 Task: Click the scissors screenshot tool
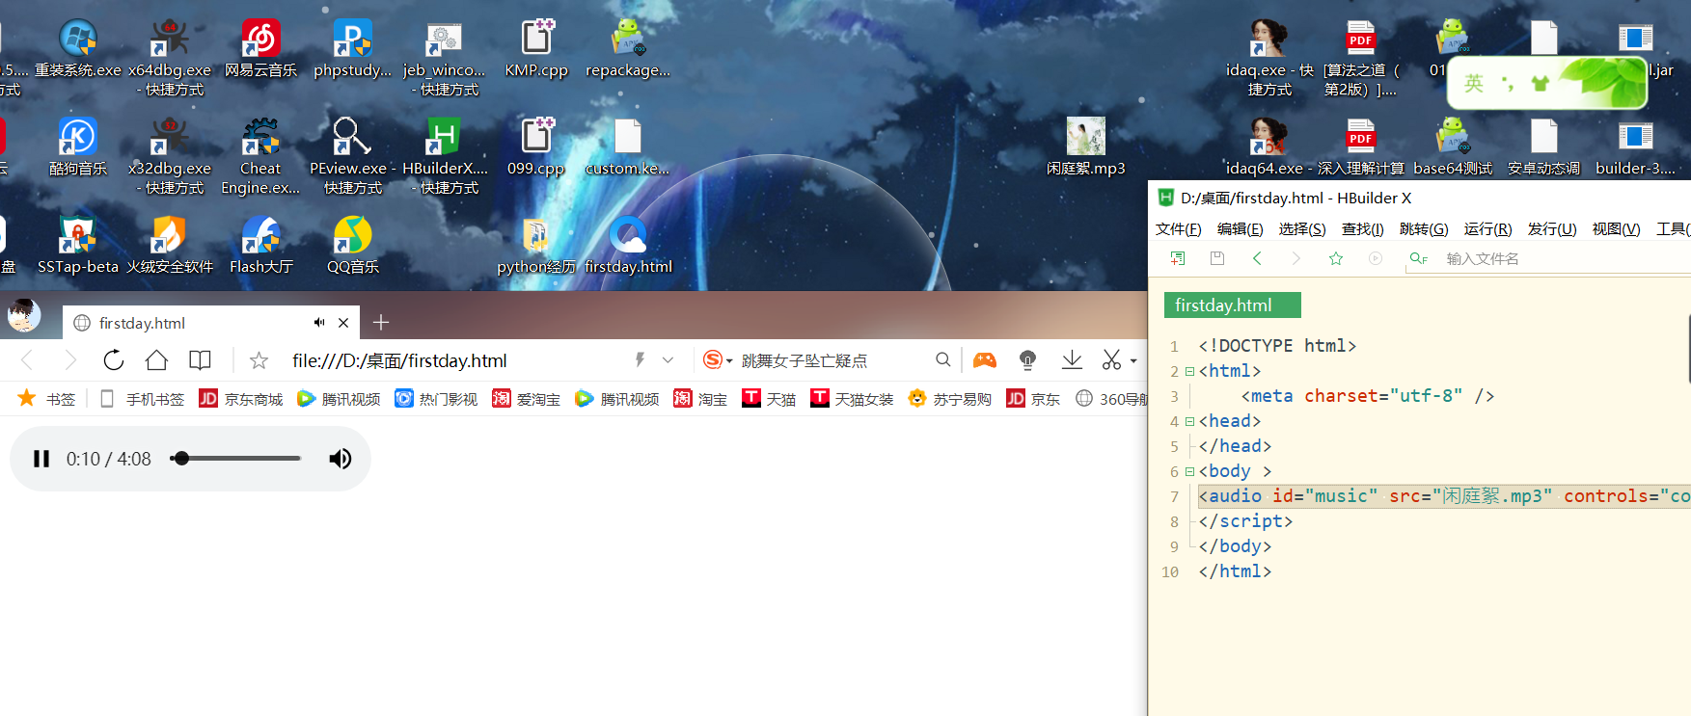click(x=1112, y=359)
